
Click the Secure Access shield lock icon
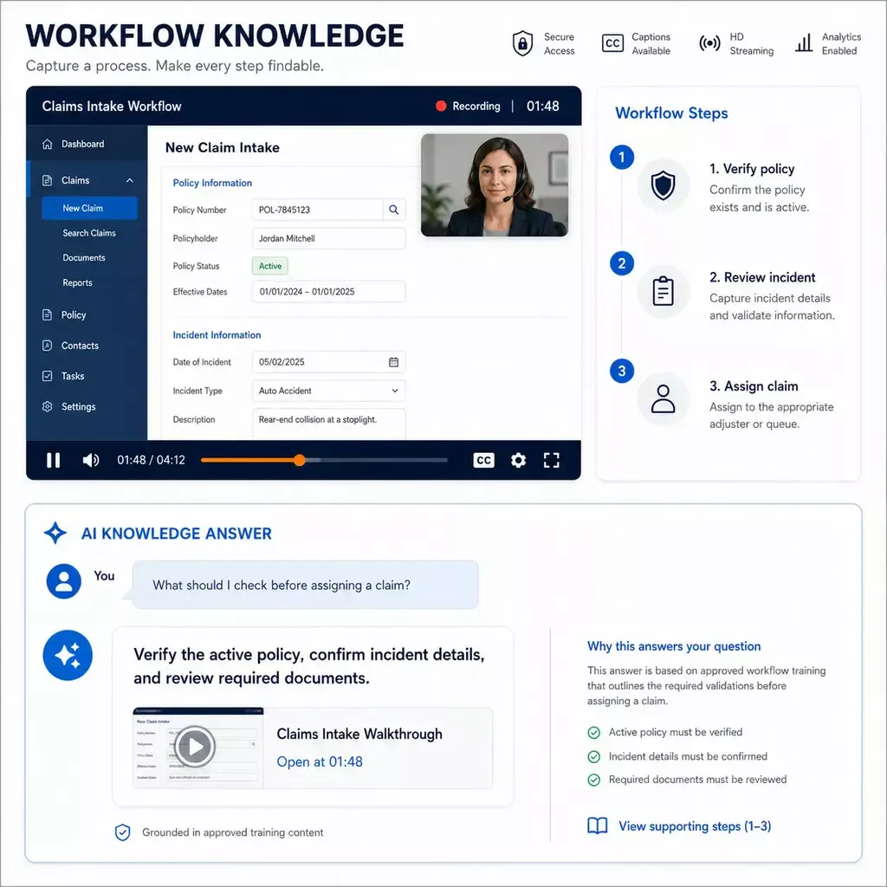tap(522, 43)
